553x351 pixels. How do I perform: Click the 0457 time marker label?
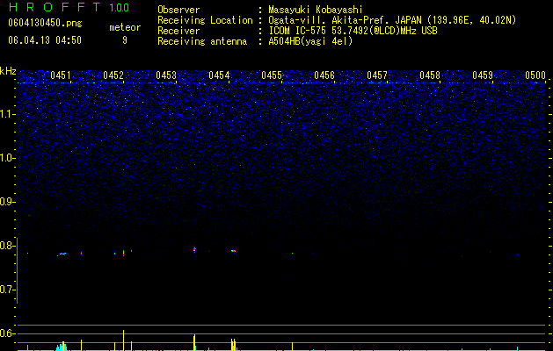click(x=377, y=75)
